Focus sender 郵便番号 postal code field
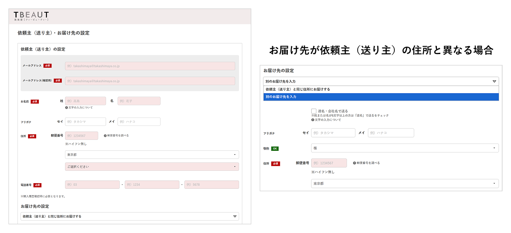This screenshot has width=511, height=233. pyautogui.click(x=81, y=135)
